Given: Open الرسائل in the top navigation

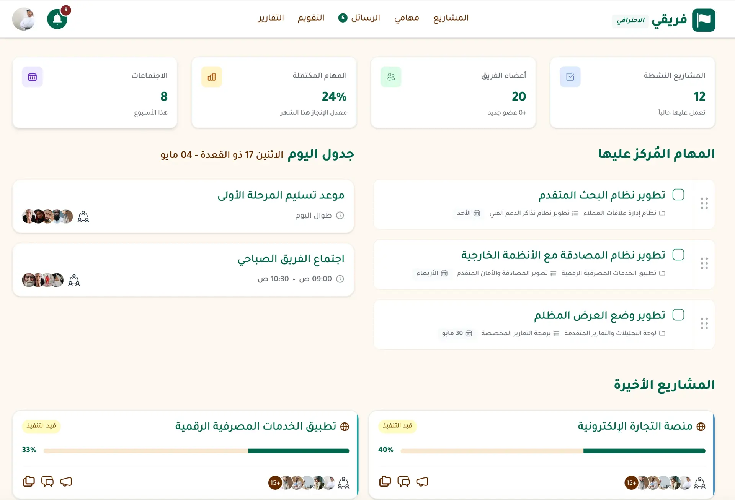Looking at the screenshot, I should 366,18.
